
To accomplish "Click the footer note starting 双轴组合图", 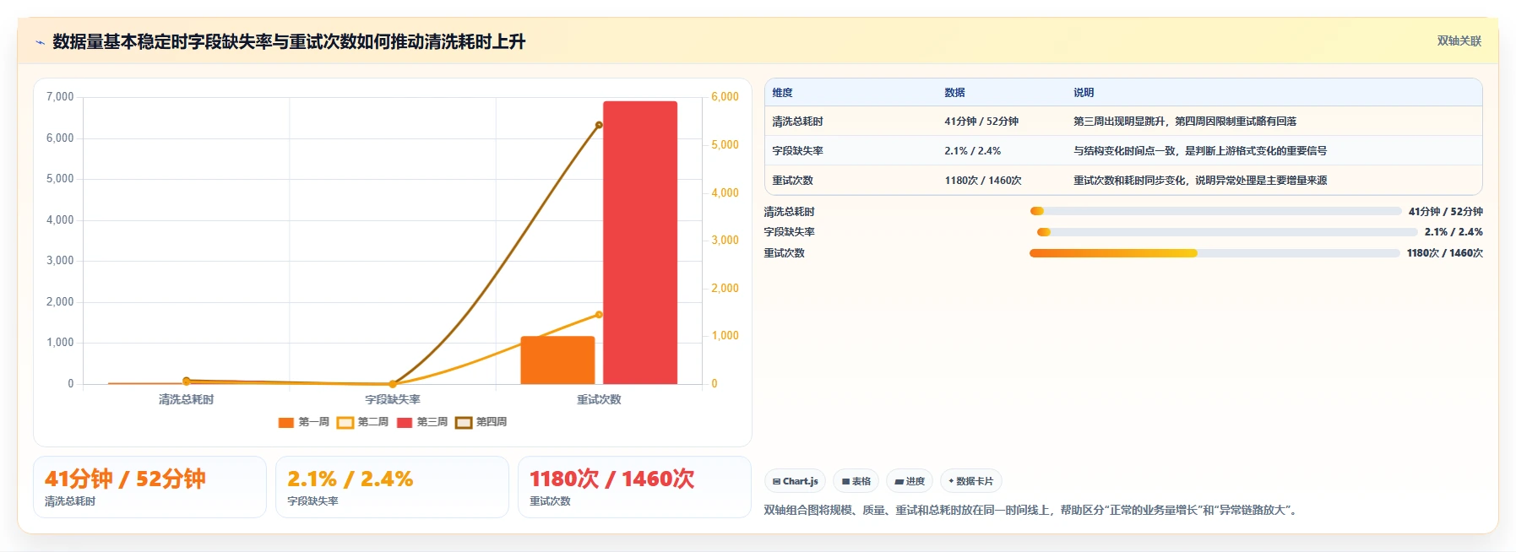I will click(1032, 510).
